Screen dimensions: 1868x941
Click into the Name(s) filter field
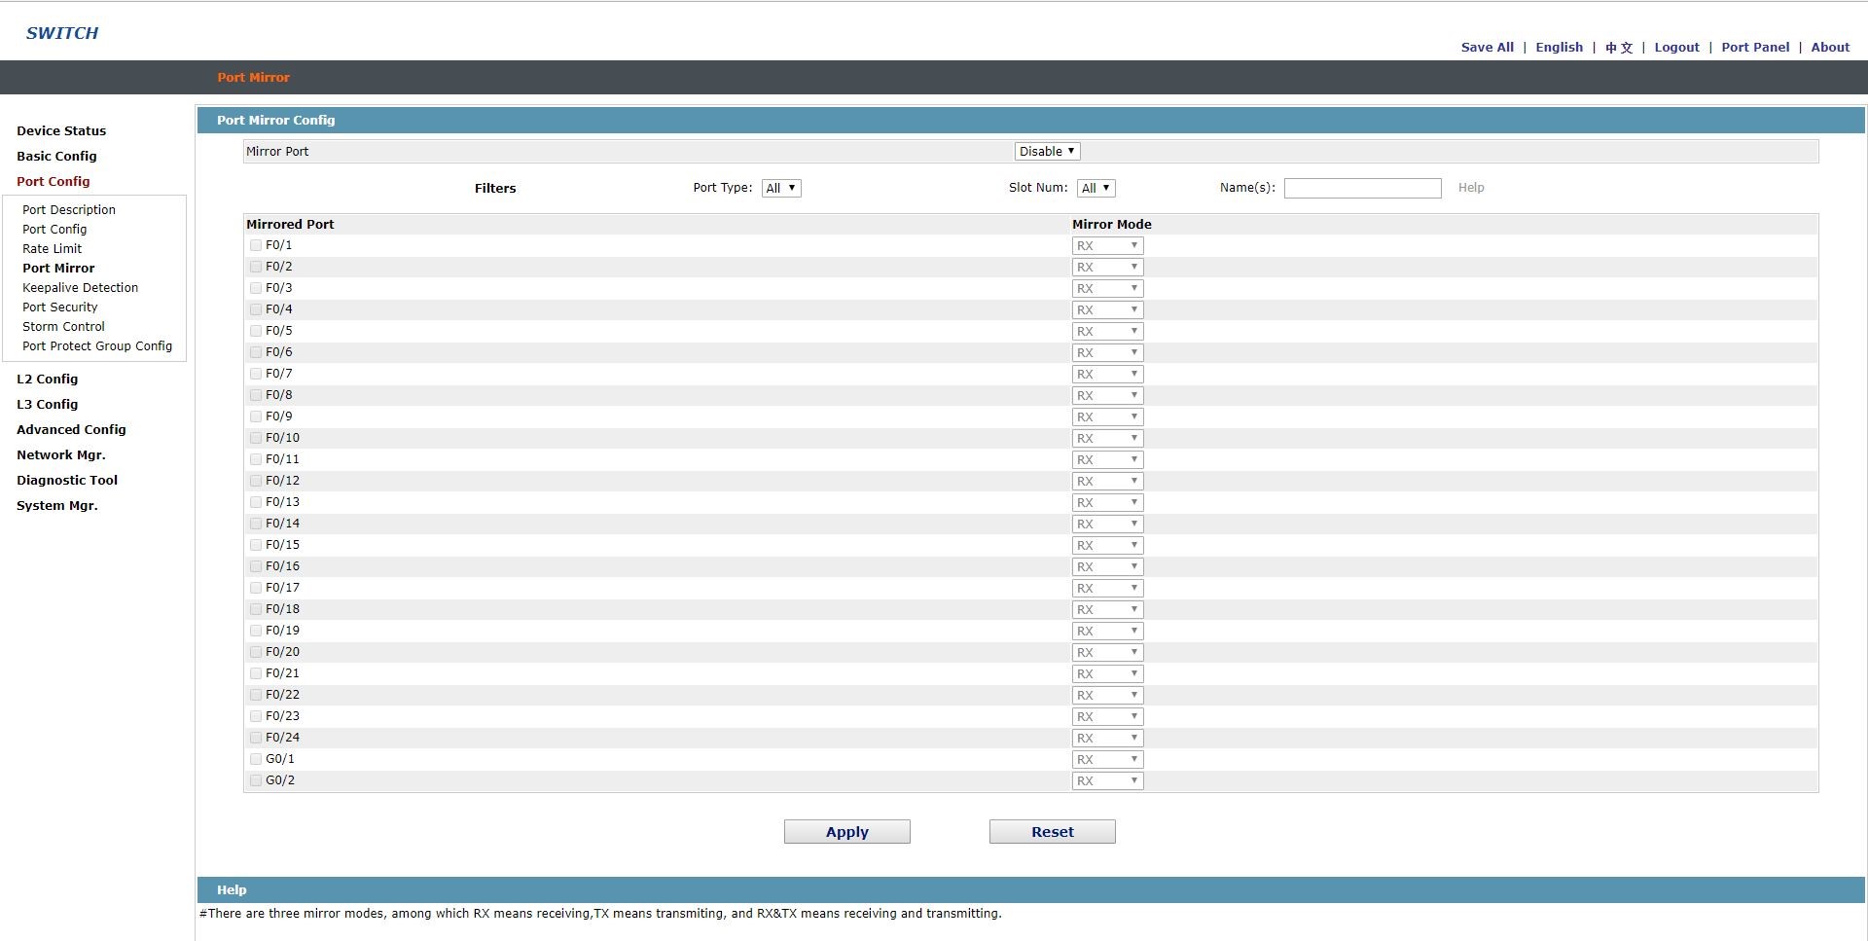pos(1362,189)
